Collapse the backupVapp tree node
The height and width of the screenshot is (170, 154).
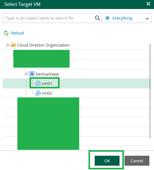pos(26,74)
